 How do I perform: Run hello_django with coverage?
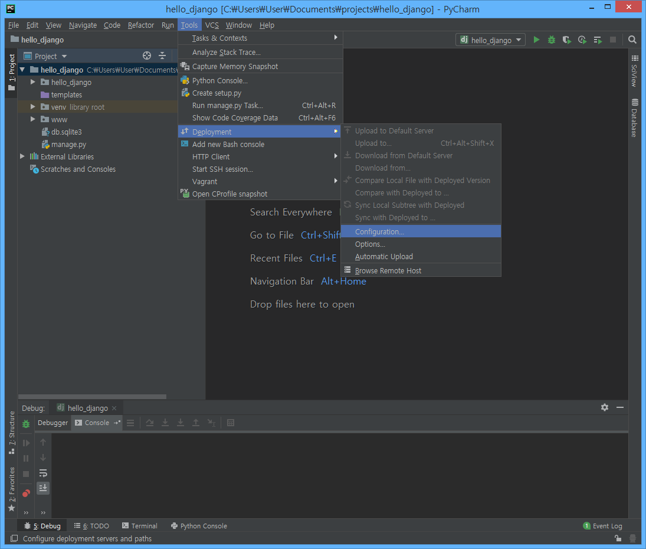pyautogui.click(x=567, y=40)
